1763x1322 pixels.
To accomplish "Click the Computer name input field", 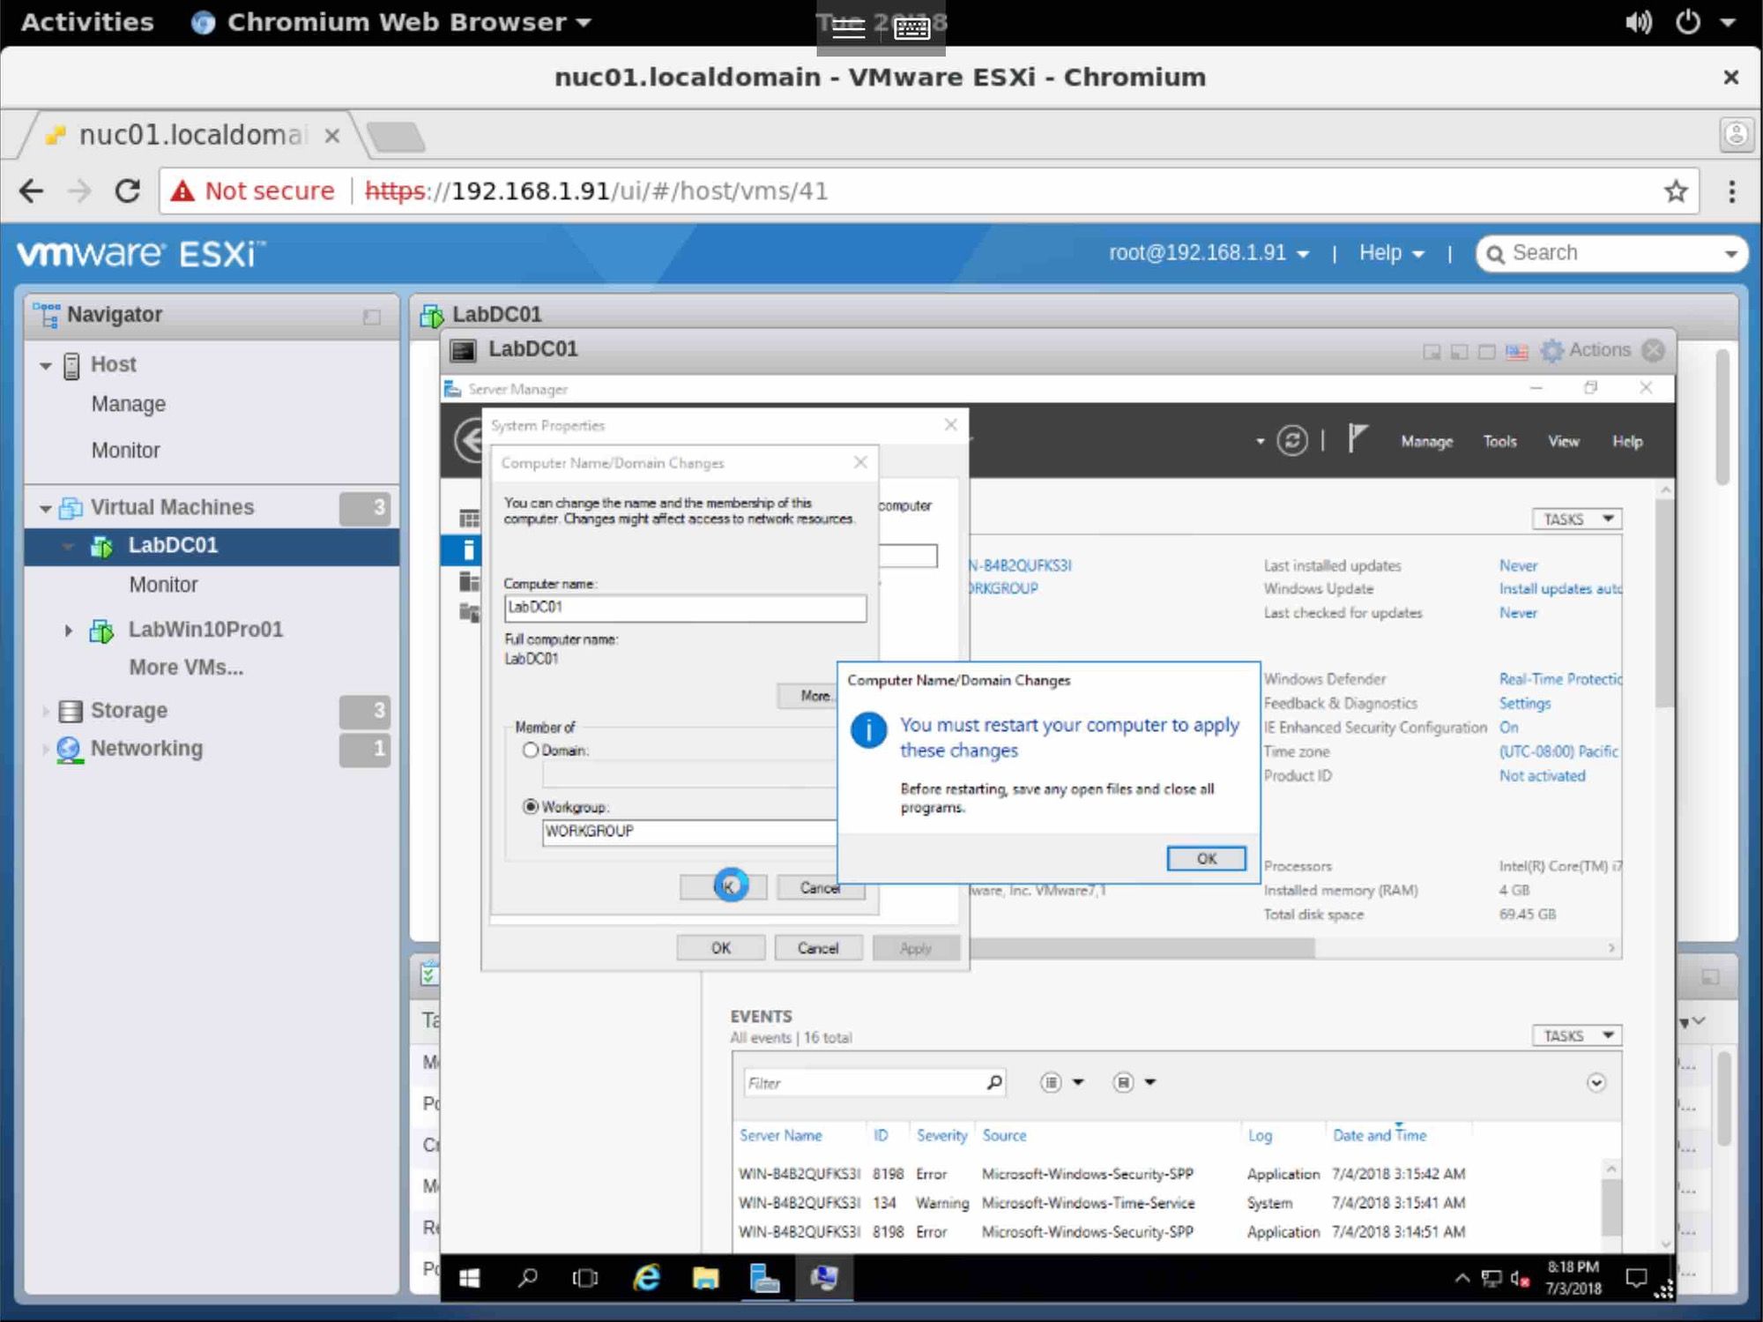I will pos(685,608).
